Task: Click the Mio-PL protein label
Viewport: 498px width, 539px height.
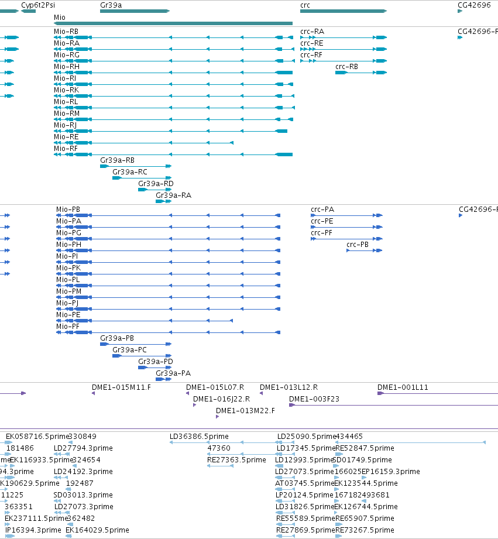Action: pyautogui.click(x=68, y=280)
